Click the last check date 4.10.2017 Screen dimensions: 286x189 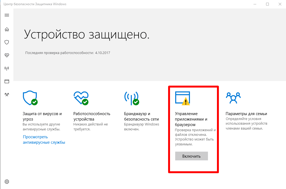pos(103,53)
